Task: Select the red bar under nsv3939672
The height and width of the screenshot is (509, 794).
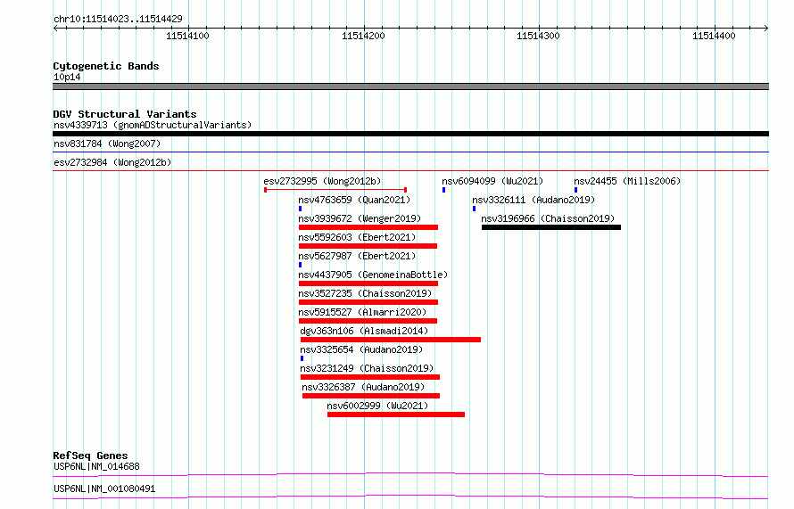Action: [x=368, y=227]
